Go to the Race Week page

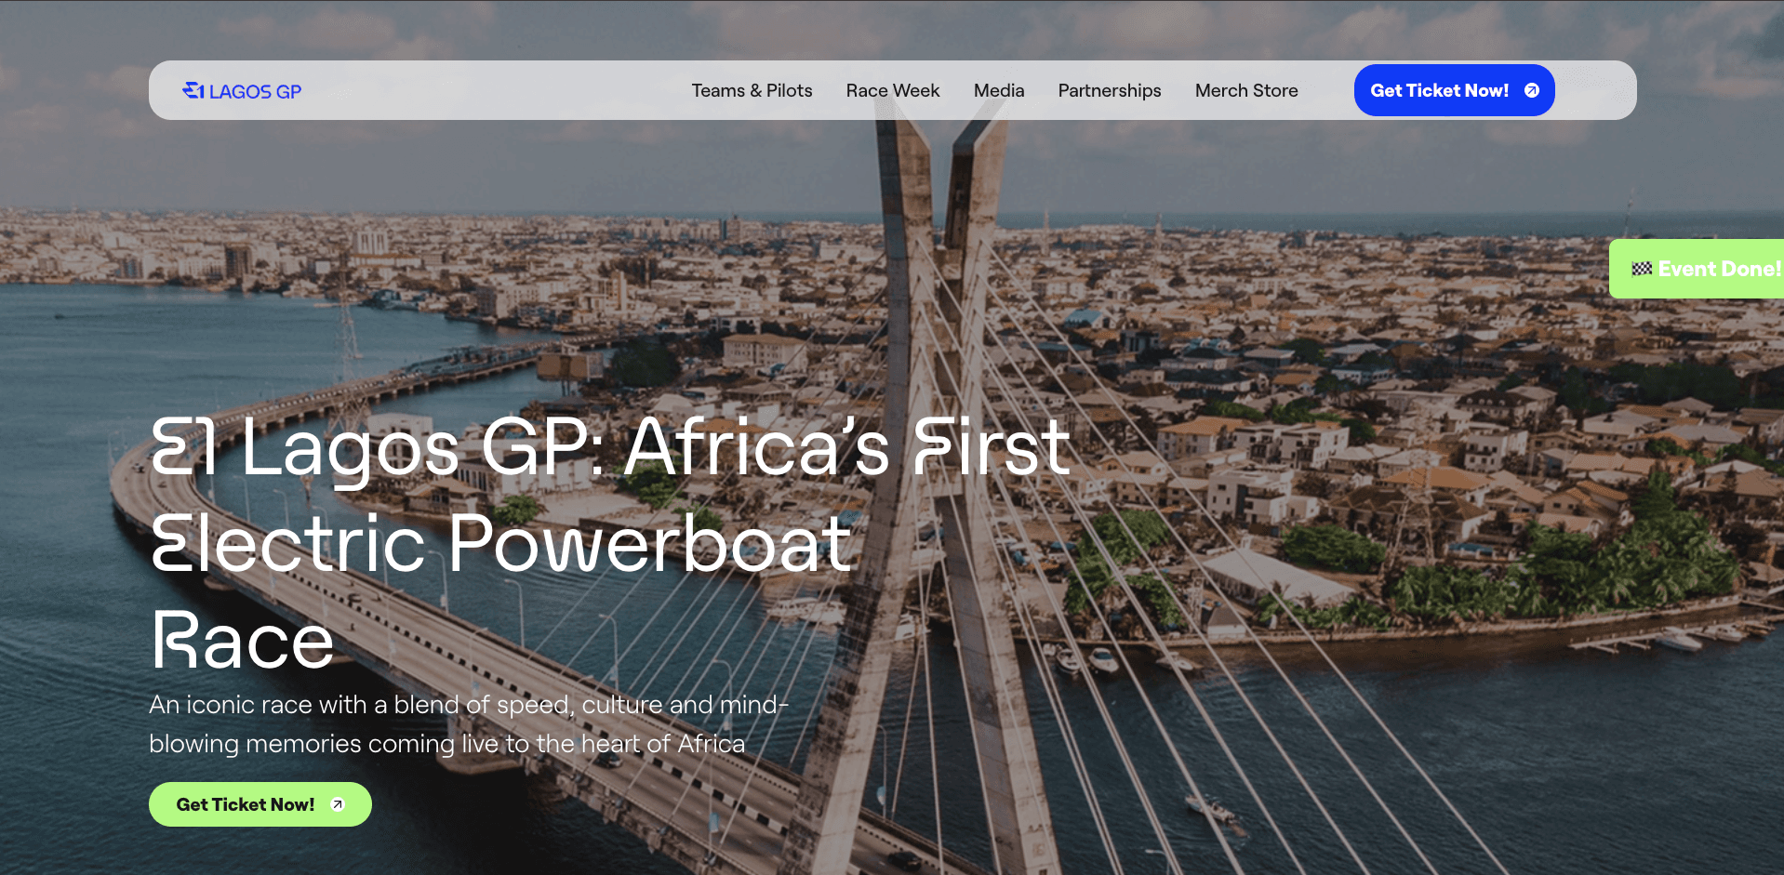point(893,90)
